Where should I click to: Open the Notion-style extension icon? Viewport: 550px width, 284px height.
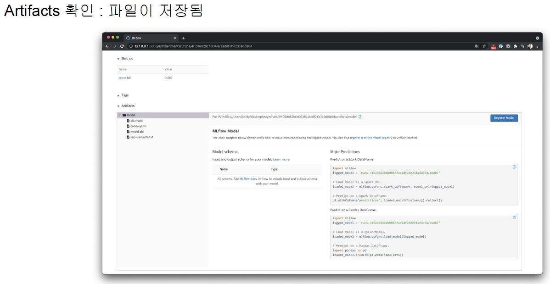(x=508, y=46)
